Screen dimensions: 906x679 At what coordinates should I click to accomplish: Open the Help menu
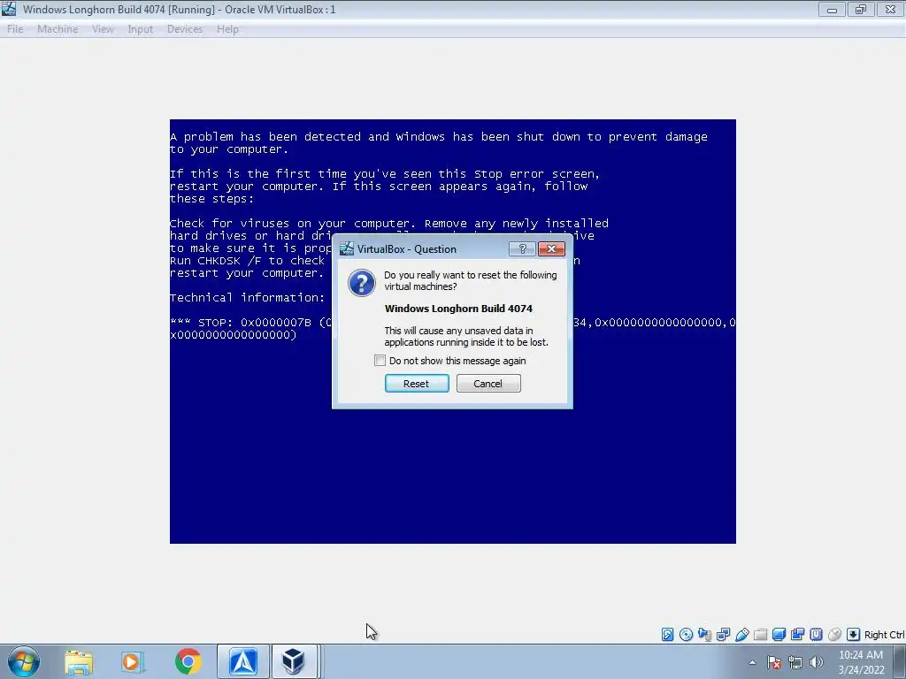pyautogui.click(x=227, y=29)
